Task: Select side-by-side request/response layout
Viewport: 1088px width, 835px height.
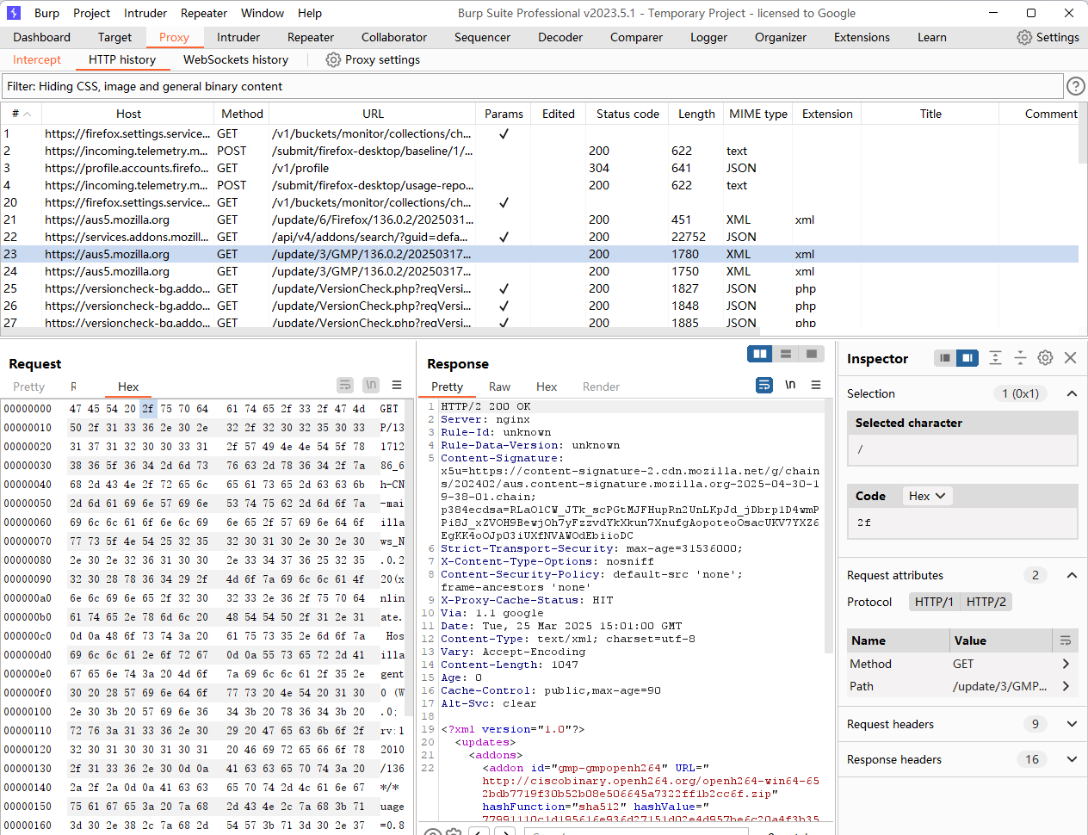Action: point(760,354)
